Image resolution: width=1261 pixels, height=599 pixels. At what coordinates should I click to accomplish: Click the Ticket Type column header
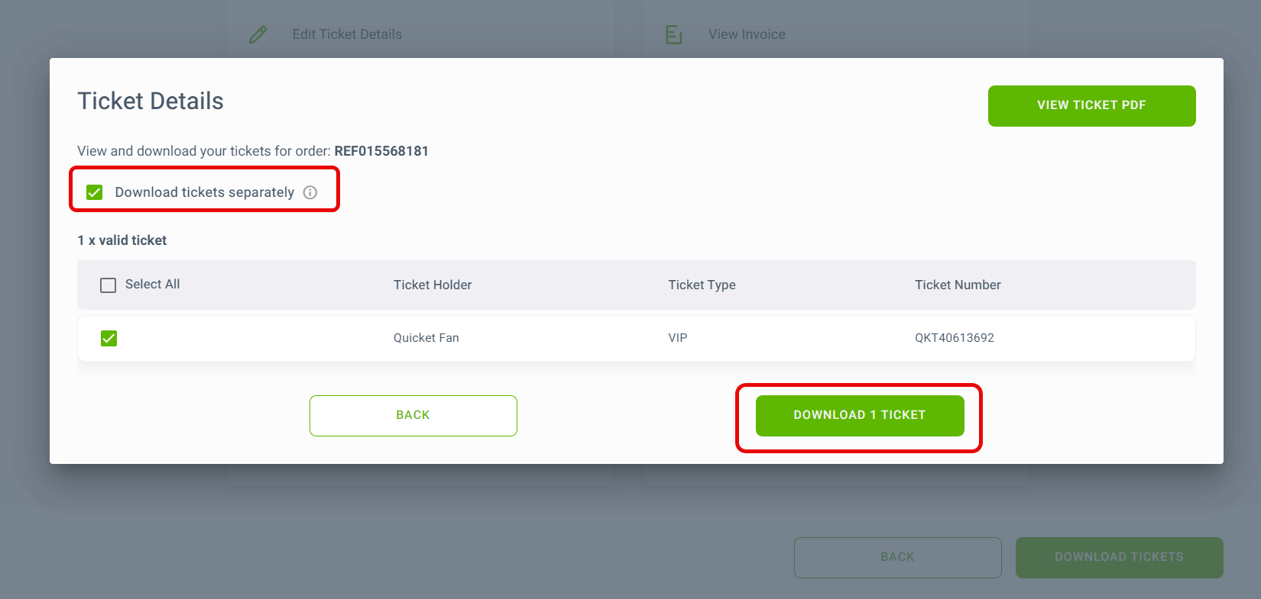(702, 285)
